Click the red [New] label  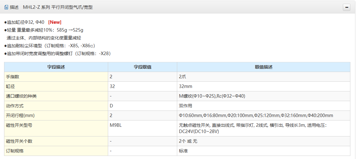pos(55,22)
